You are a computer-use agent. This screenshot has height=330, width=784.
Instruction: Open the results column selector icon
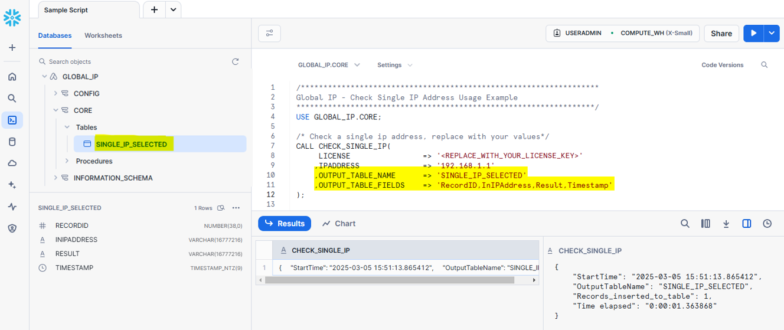point(705,224)
